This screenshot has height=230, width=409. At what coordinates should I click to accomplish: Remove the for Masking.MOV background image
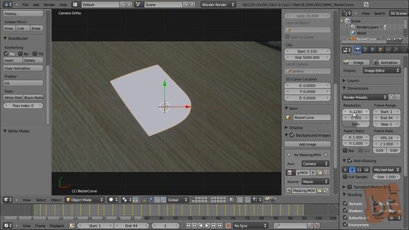[x=326, y=155]
